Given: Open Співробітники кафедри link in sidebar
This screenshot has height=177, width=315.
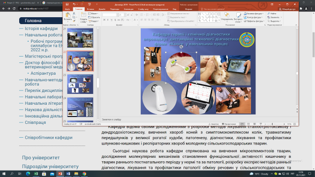Looking at the screenshot, I should pos(49,138).
